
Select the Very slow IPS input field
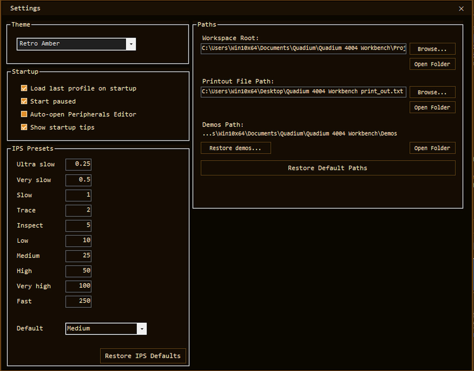tap(79, 180)
